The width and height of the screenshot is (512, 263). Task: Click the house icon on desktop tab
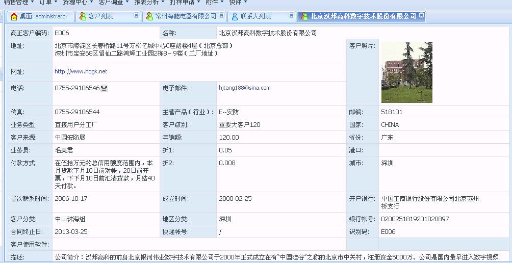14,16
